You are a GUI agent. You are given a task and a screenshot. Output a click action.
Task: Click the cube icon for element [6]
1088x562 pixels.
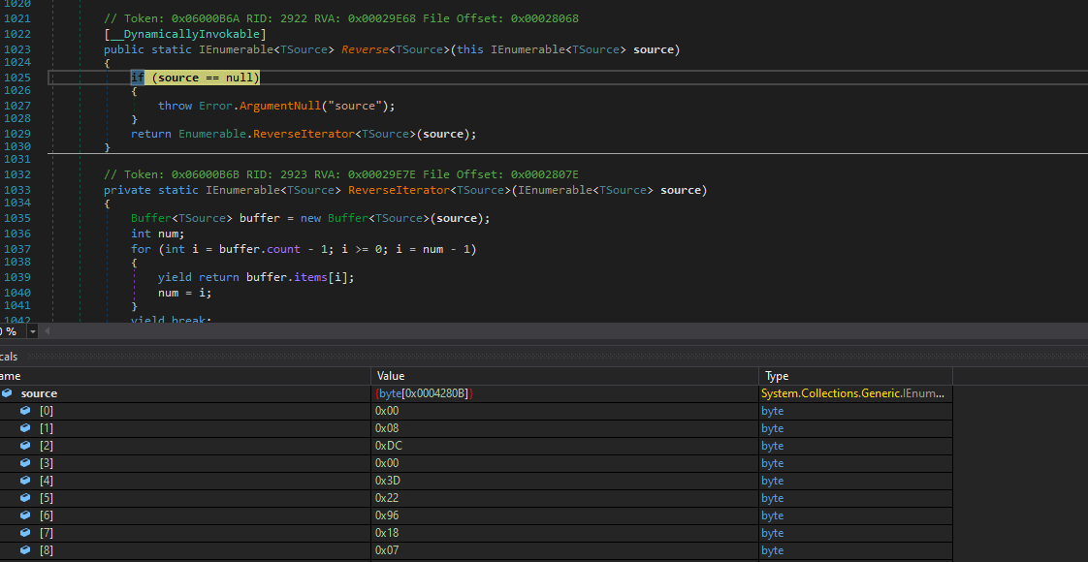coord(25,515)
